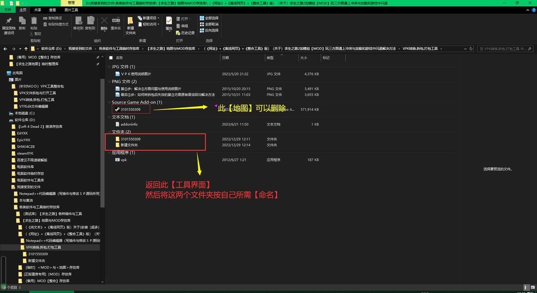537x293 pixels.
Task: Click 全部选择 select all button
Action: (x=209, y=18)
